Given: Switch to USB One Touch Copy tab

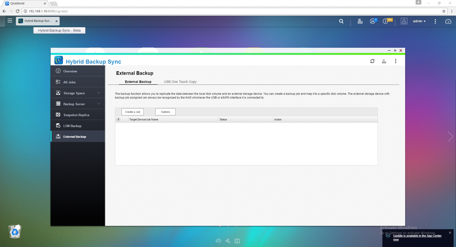Looking at the screenshot, I should (x=180, y=82).
